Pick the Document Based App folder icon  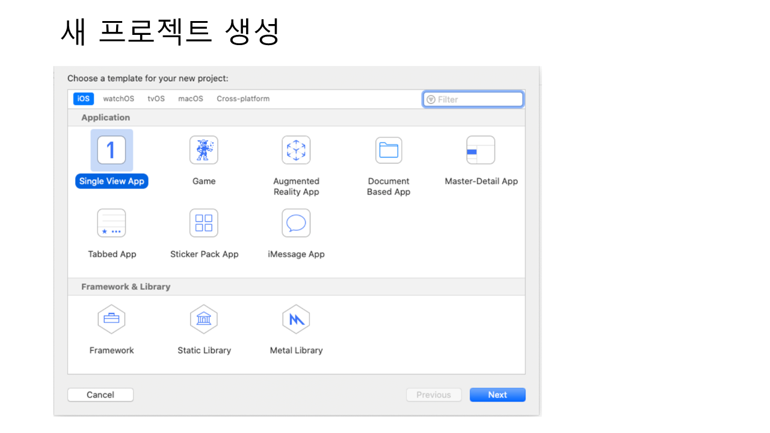pos(389,150)
